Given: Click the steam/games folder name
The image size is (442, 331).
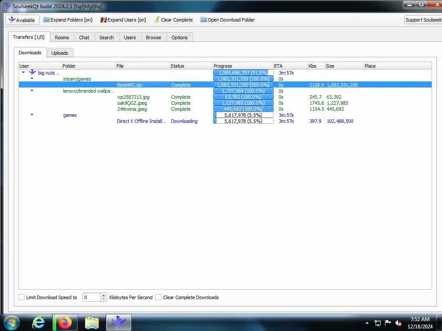Looking at the screenshot, I should pos(77,79).
